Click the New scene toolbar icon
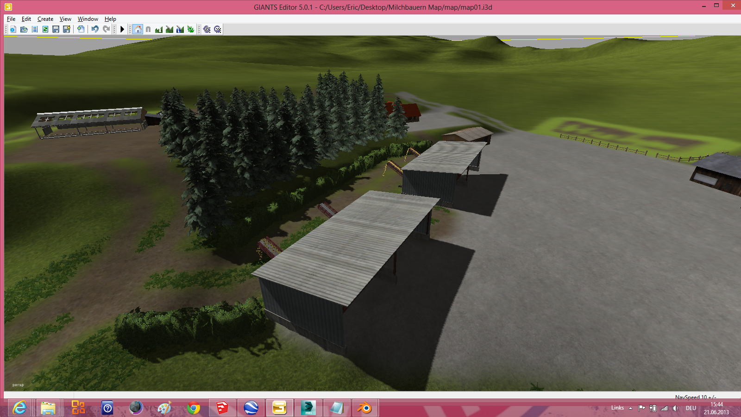The image size is (741, 417). pyautogui.click(x=13, y=29)
